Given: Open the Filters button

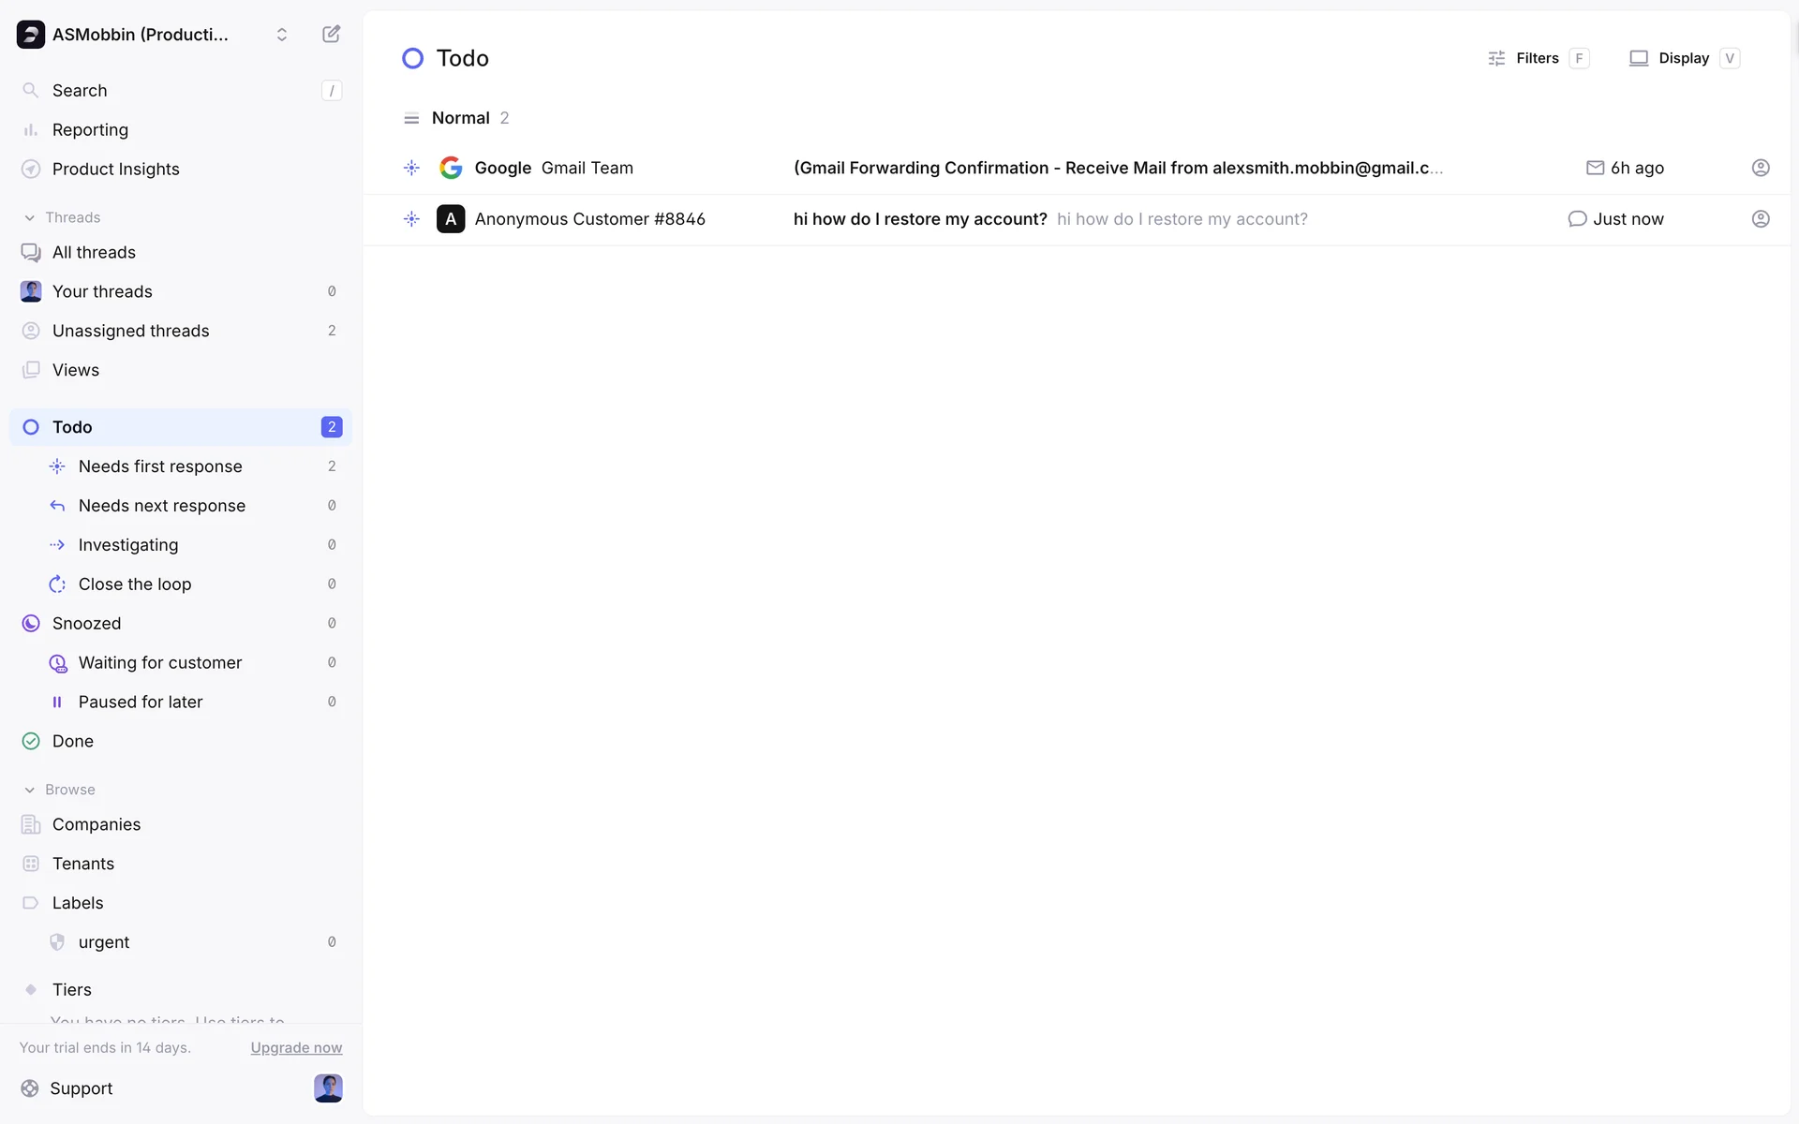Looking at the screenshot, I should pos(1537,58).
